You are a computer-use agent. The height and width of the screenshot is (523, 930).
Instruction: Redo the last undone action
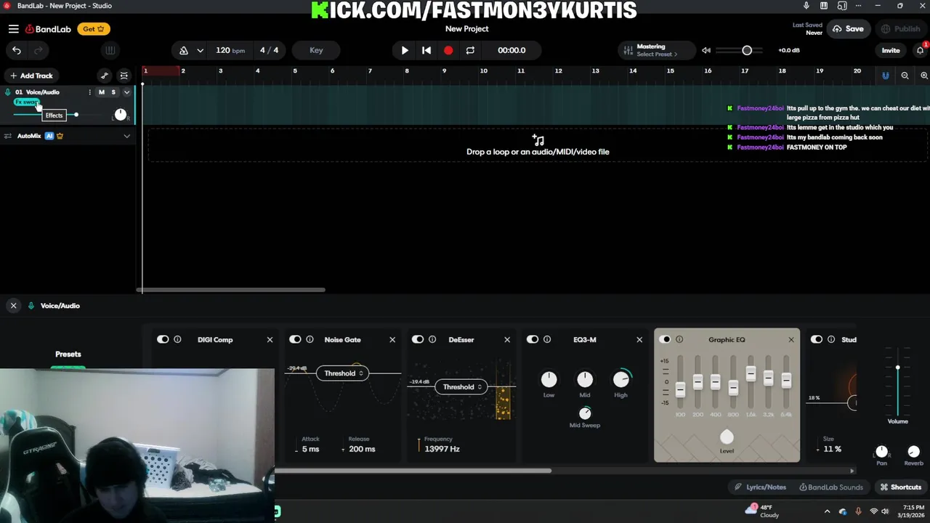(39, 50)
